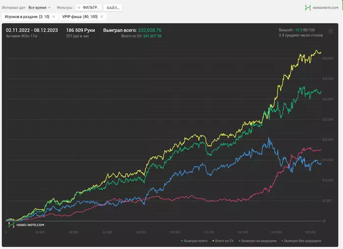Image resolution: width=343 pixels, height=249 pixels.
Task: Click the arrow next to 'Все время'
Action: tap(49, 8)
